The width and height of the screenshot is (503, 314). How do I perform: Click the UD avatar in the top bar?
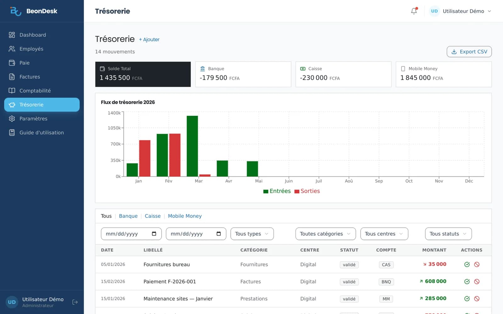[434, 11]
